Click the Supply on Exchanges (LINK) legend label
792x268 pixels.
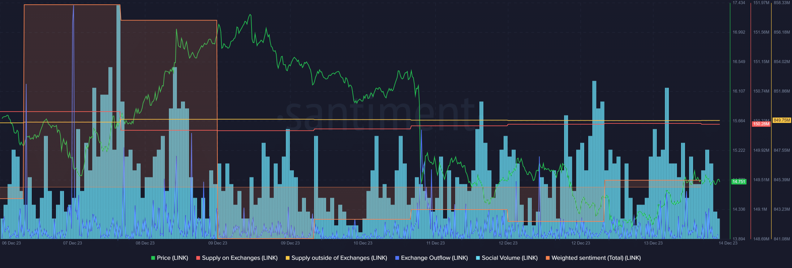(x=239, y=258)
